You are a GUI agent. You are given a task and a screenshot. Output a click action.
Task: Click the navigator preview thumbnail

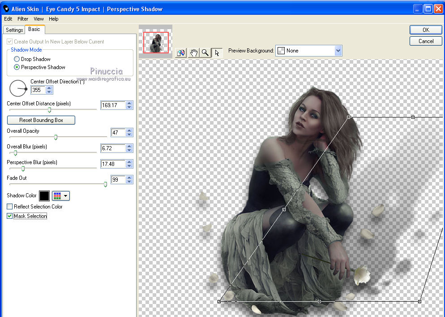[x=155, y=43]
